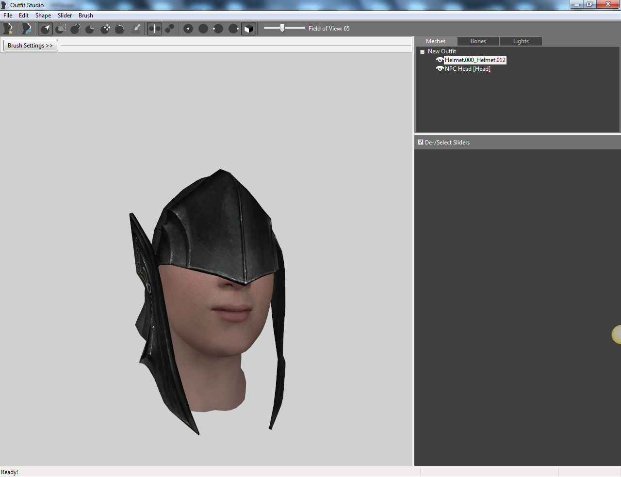Image resolution: width=621 pixels, height=477 pixels.
Task: Switch to the Lights tab
Action: point(521,41)
